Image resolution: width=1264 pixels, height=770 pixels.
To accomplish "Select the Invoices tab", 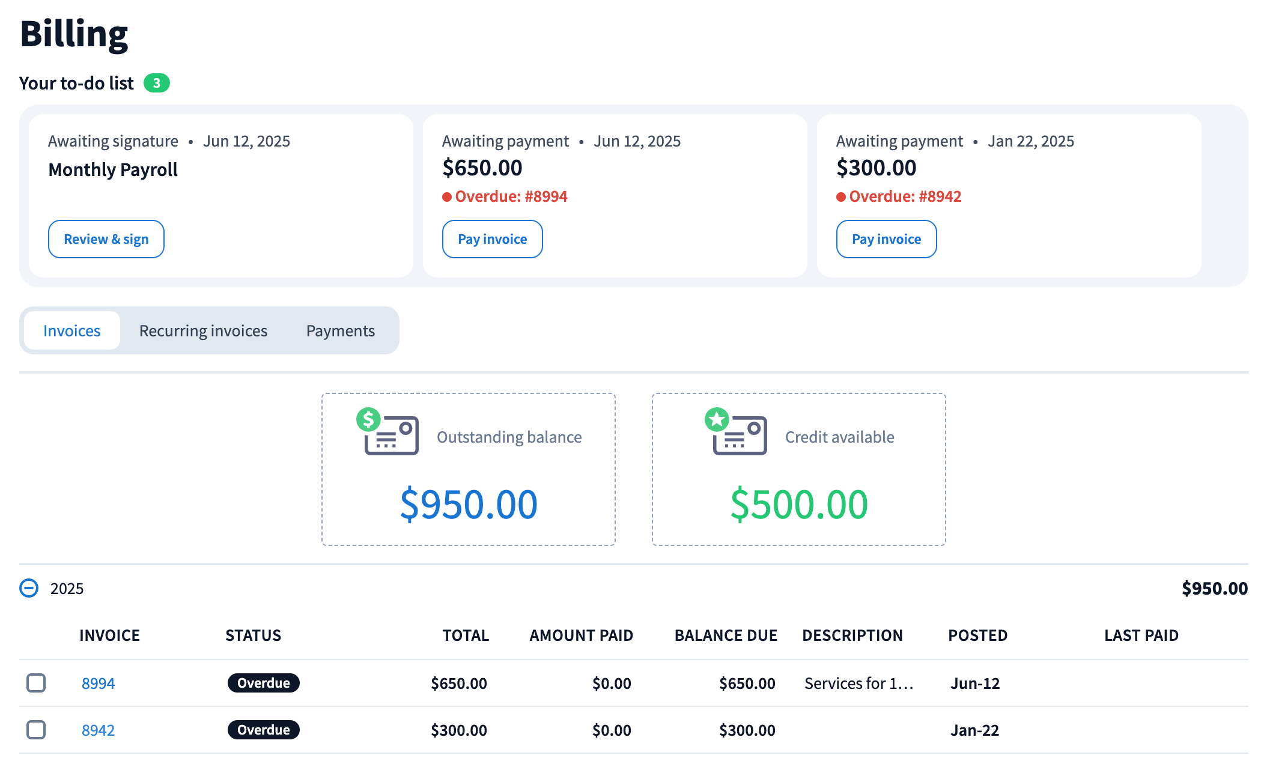I will click(x=71, y=331).
